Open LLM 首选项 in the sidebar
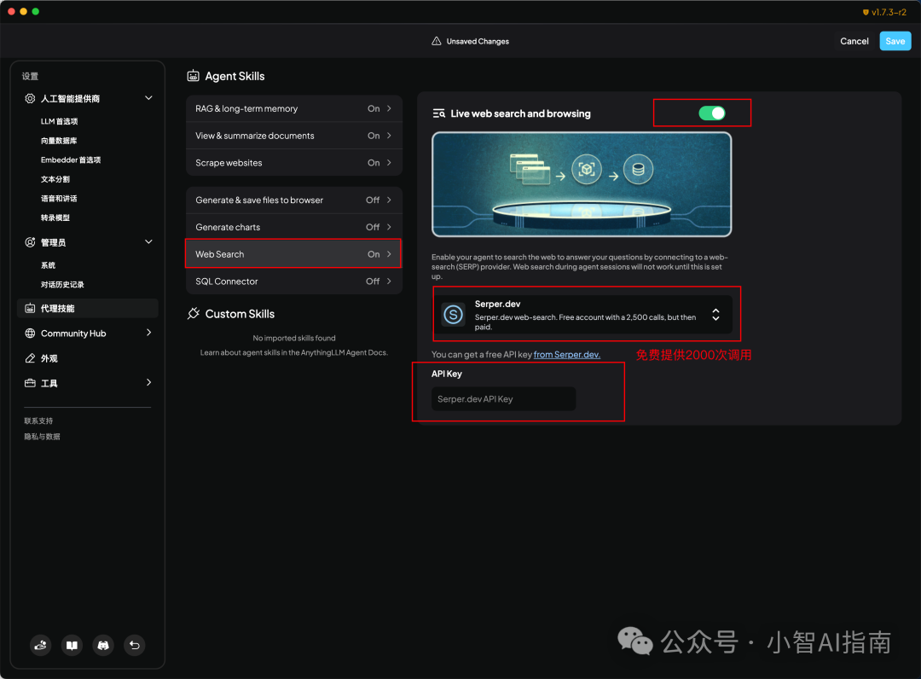The image size is (921, 679). click(59, 122)
